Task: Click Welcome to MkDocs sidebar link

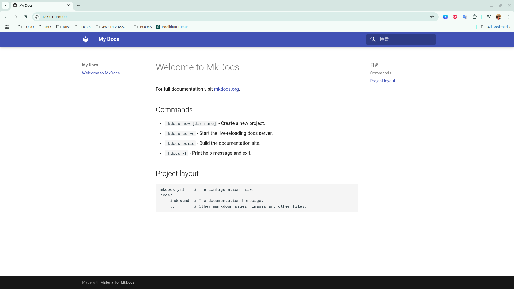Action: click(101, 73)
